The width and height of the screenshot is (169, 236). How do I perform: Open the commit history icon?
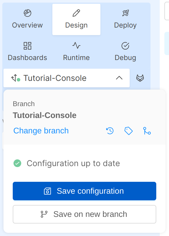[109, 131]
